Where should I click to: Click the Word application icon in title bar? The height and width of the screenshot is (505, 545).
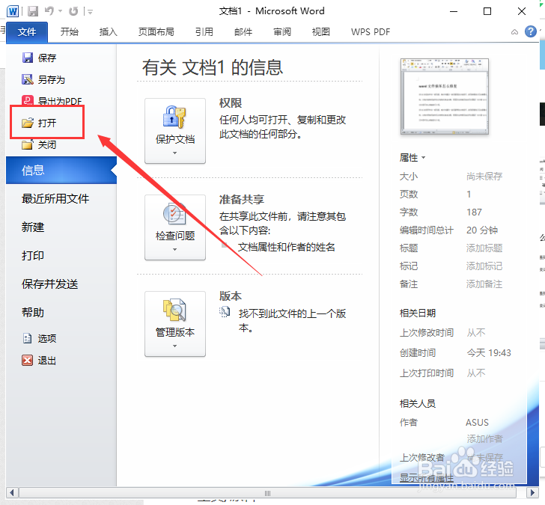click(13, 11)
